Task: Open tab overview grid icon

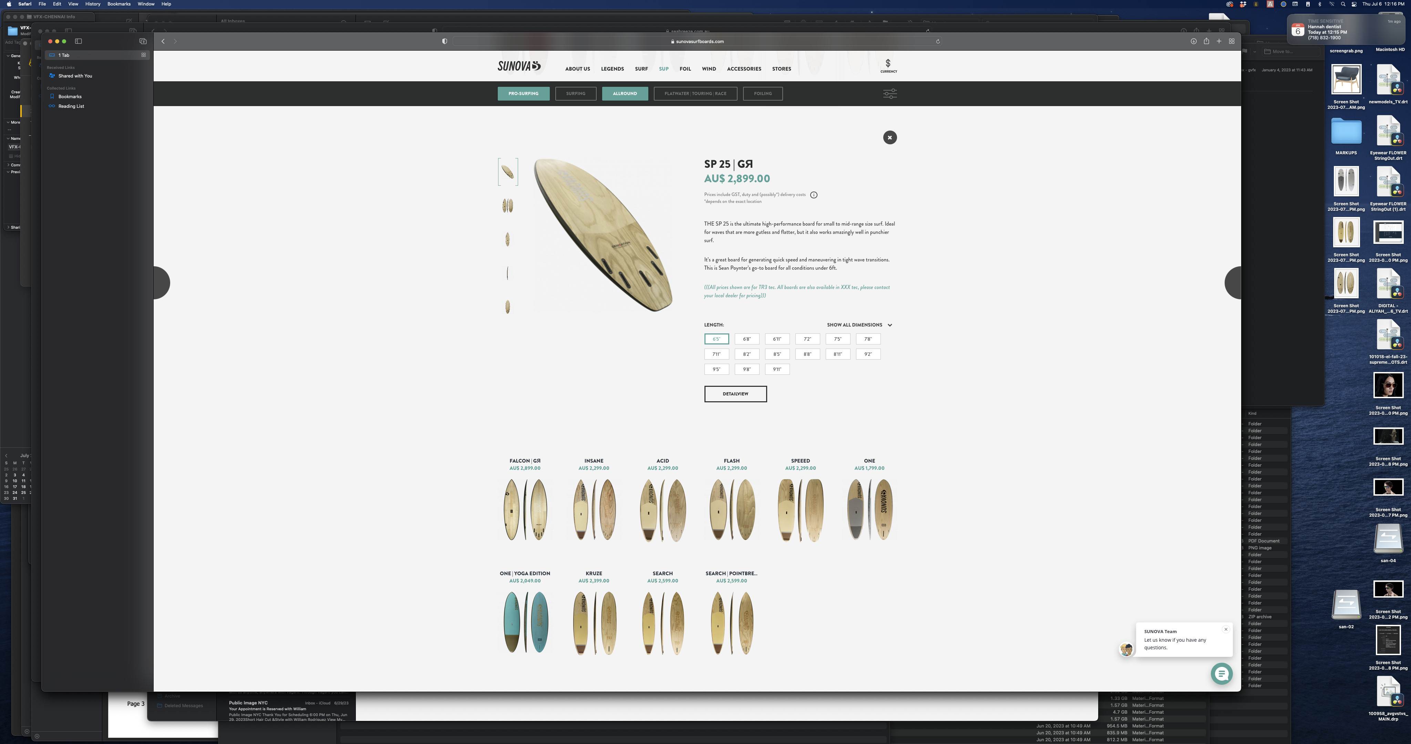Action: click(x=1231, y=41)
